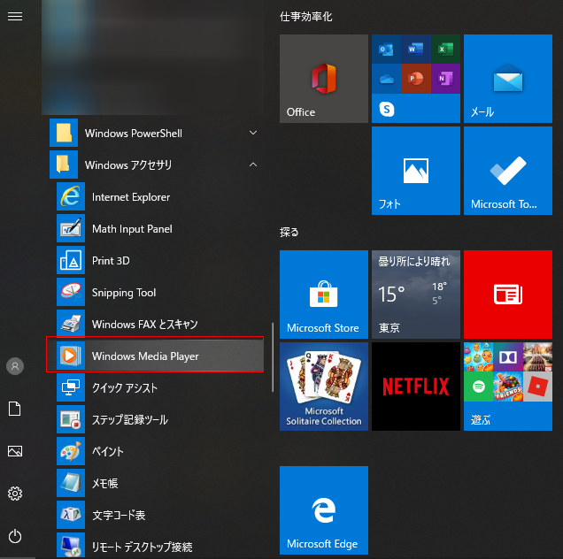The height and width of the screenshot is (559, 563).
Task: Click the Snipping Tool label
Action: [124, 293]
